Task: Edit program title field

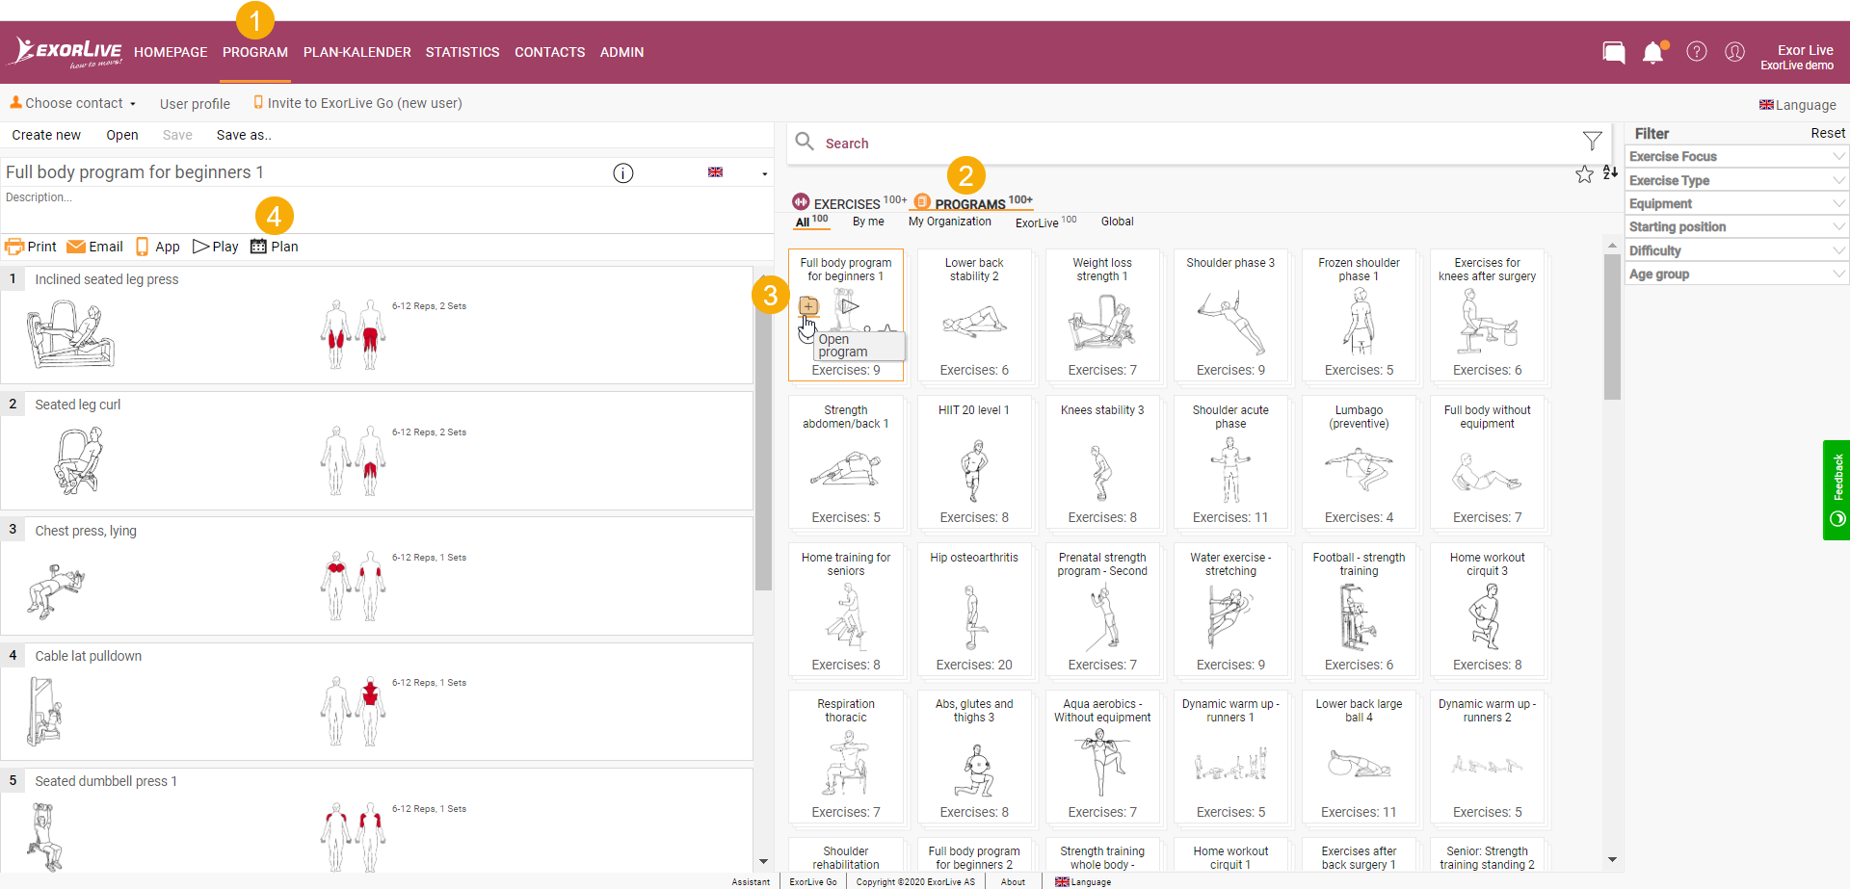Action: (304, 172)
